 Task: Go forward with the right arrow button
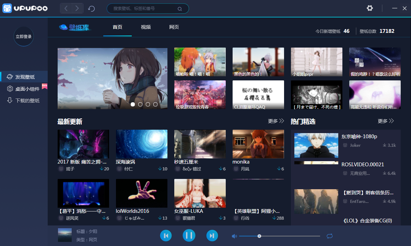78,9
